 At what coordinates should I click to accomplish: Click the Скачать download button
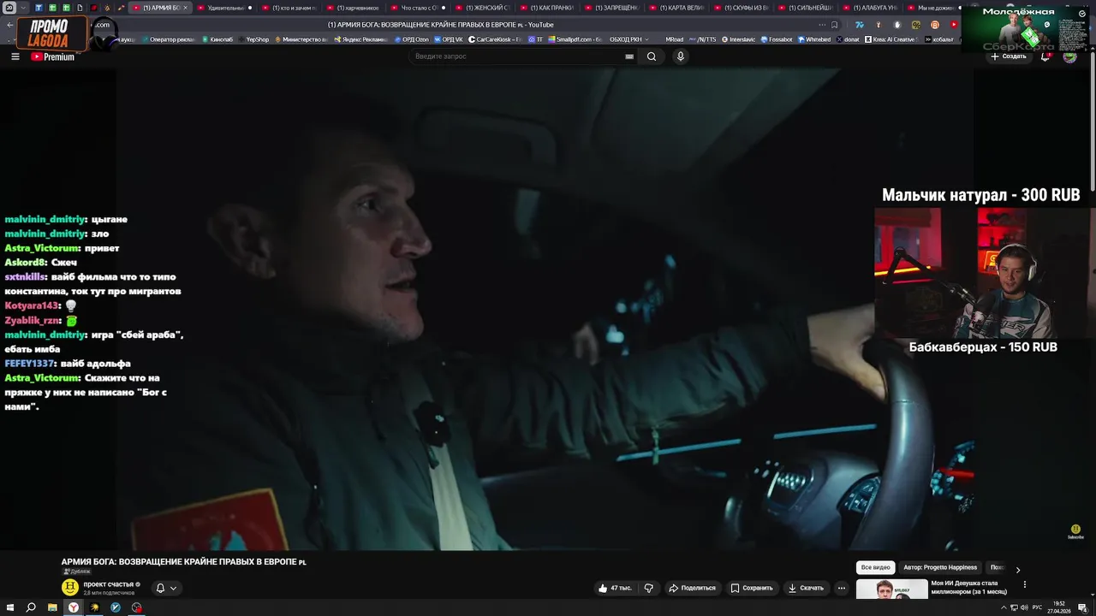pos(806,588)
